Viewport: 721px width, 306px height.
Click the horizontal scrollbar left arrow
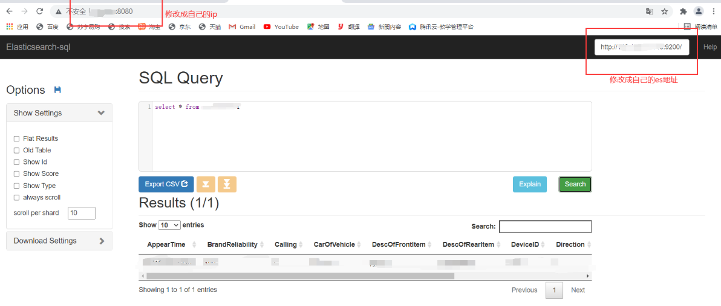pos(143,276)
